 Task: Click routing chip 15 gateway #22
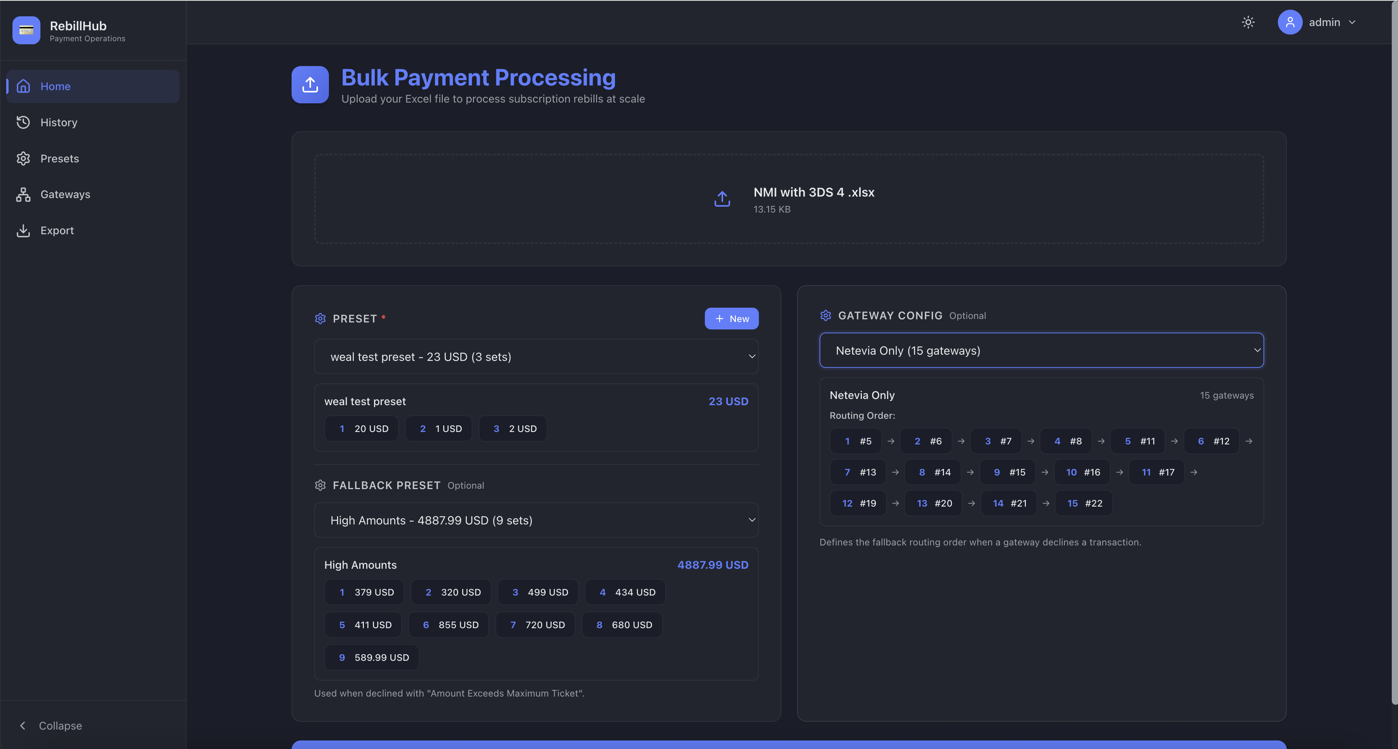[x=1084, y=503]
